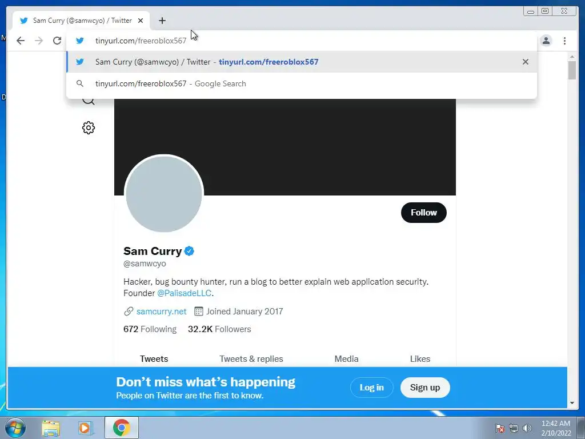Close the Sam Curry Twitter tab

[x=141, y=21]
